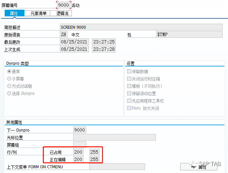
Task: Select the 选择 Dynpro radio button
Action: click(9, 93)
